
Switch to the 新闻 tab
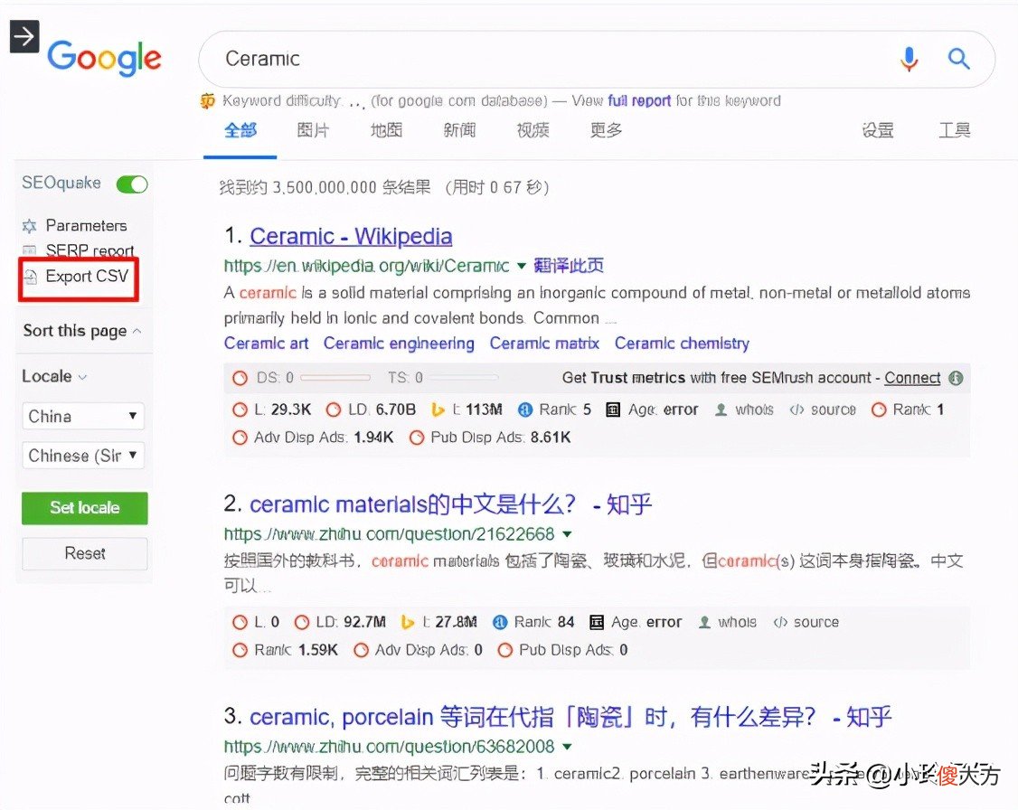(459, 130)
